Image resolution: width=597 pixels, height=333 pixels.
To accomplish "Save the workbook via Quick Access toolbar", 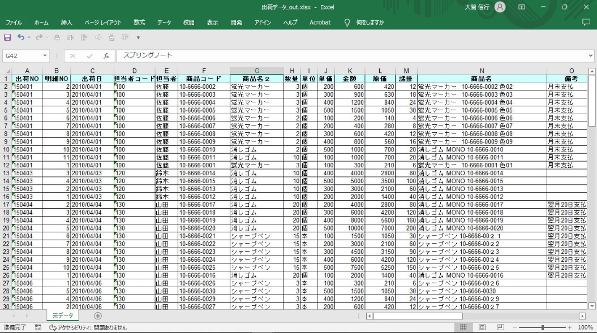I will [8, 37].
